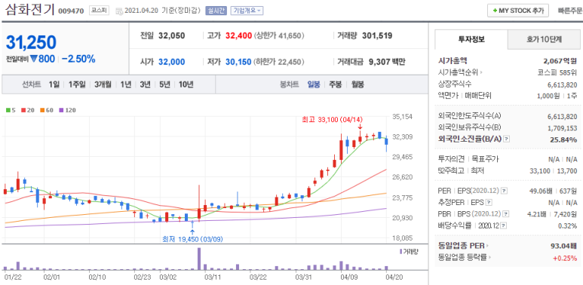Click the 시가 value 32,000
583x285 pixels.
click(172, 62)
